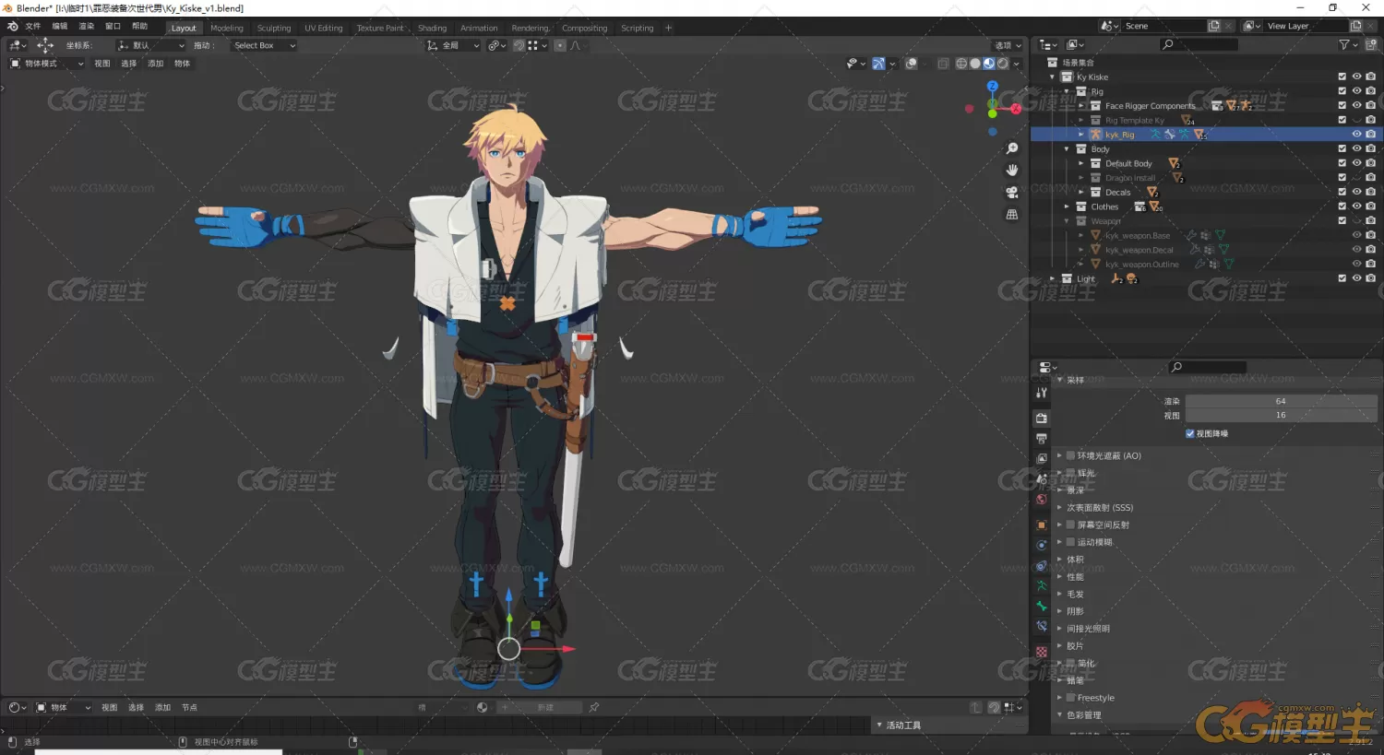Click the pan hand gizmo in the viewport
The height and width of the screenshot is (755, 1384).
1012,171
